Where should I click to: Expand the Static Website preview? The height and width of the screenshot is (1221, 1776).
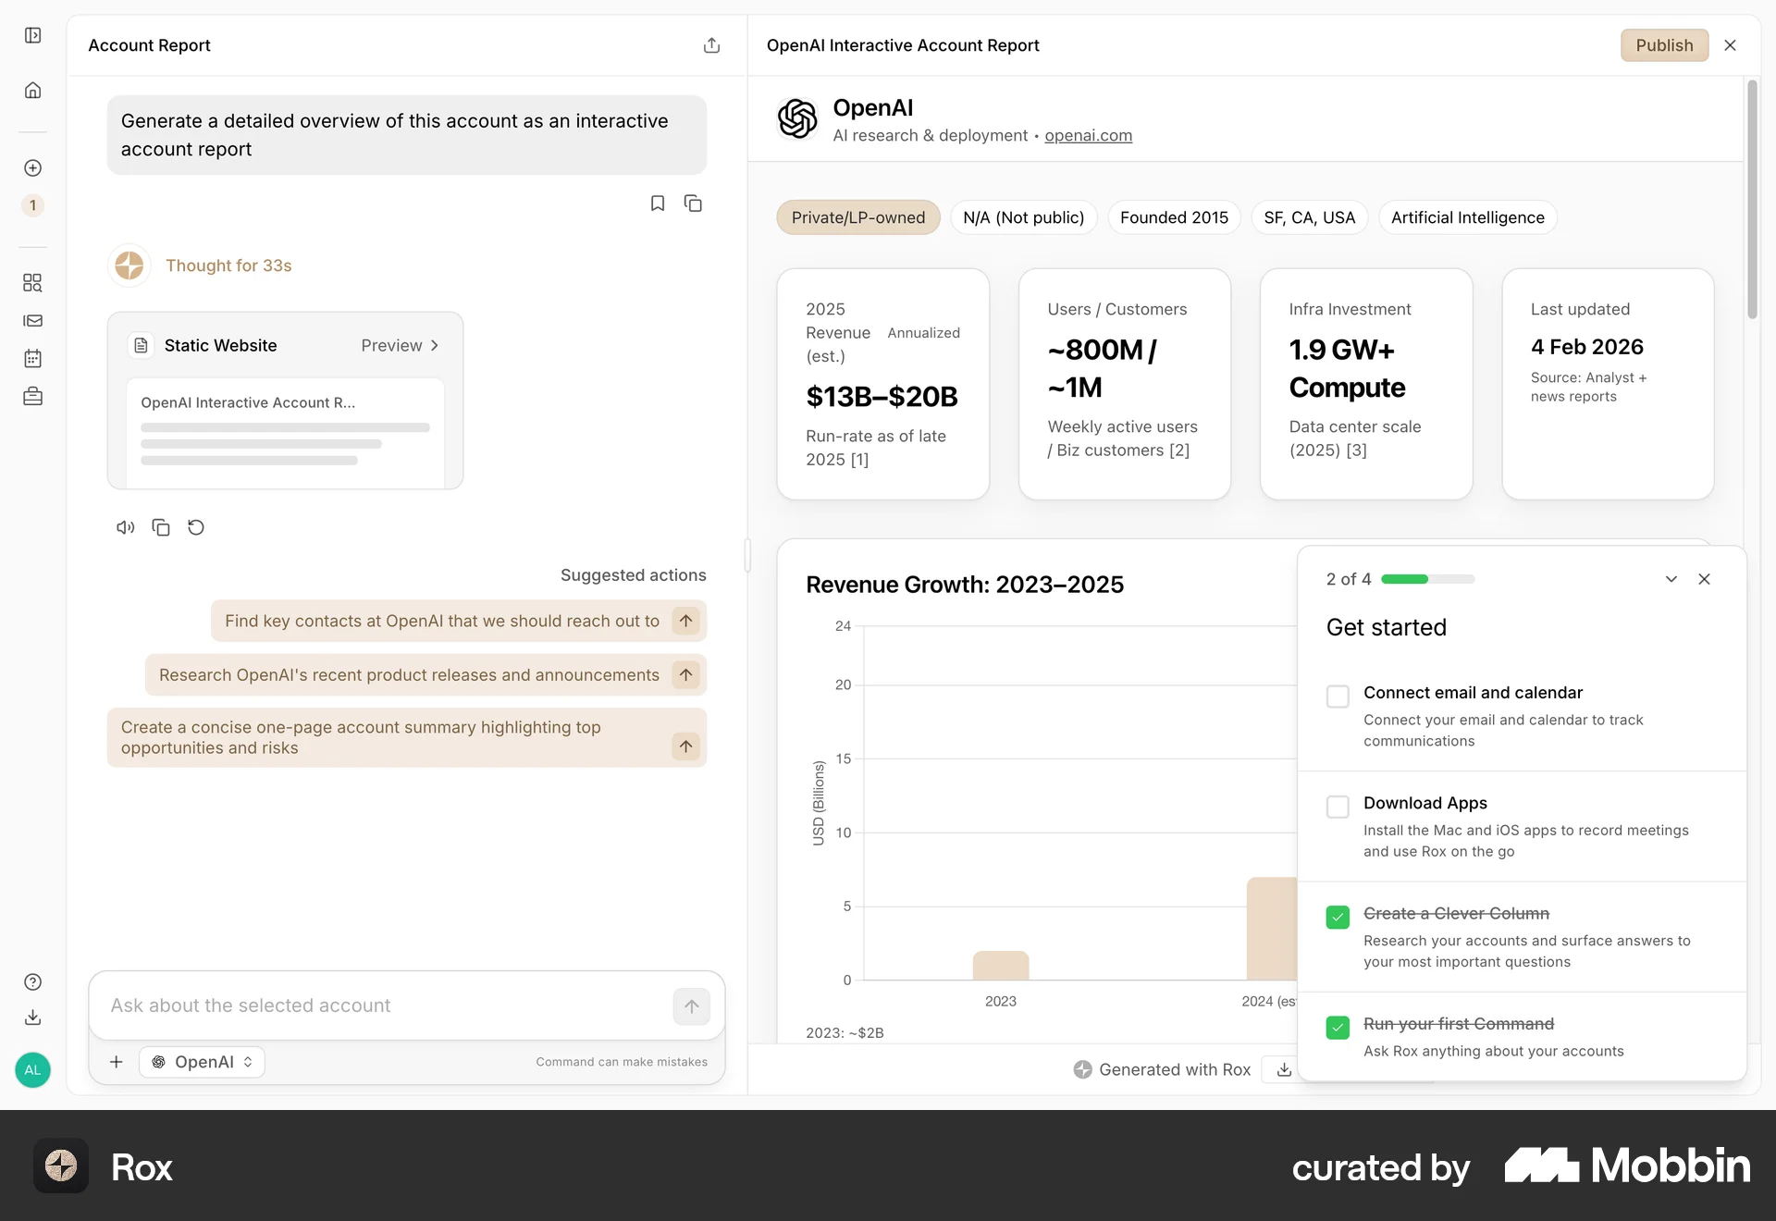click(400, 345)
